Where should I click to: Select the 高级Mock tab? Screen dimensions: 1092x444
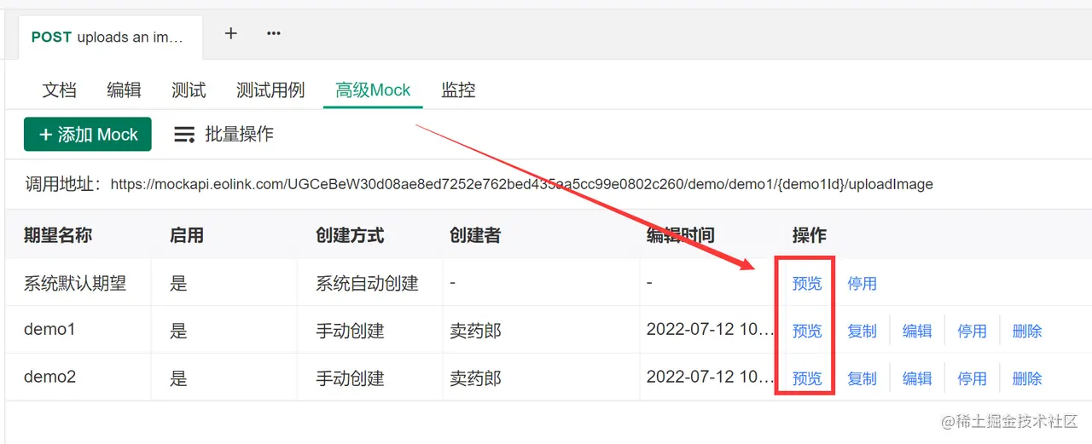click(373, 89)
